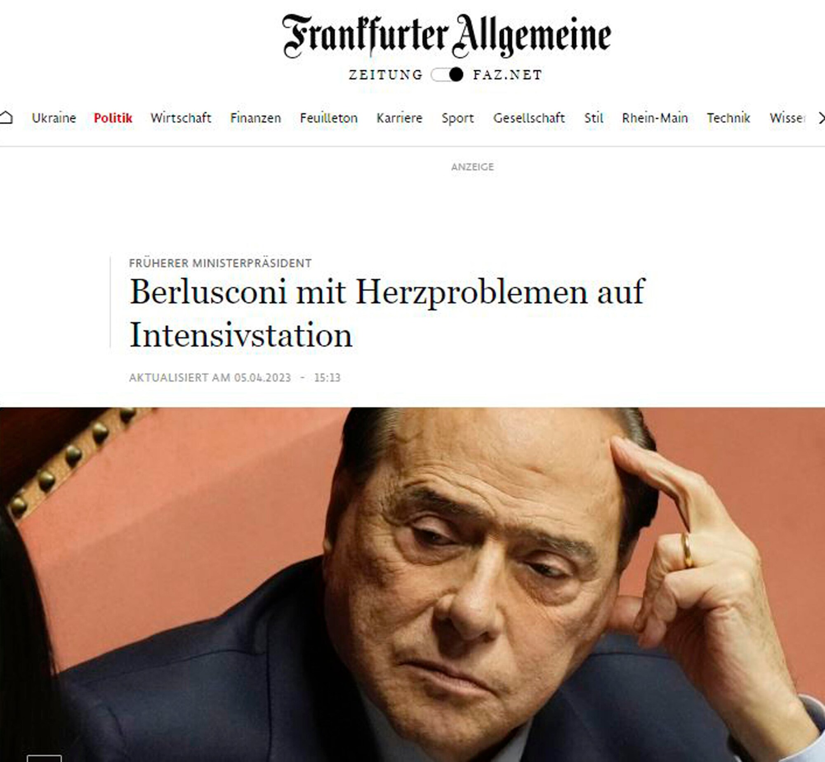The height and width of the screenshot is (762, 825).
Task: Go to the Wirtschaft section
Action: click(181, 118)
